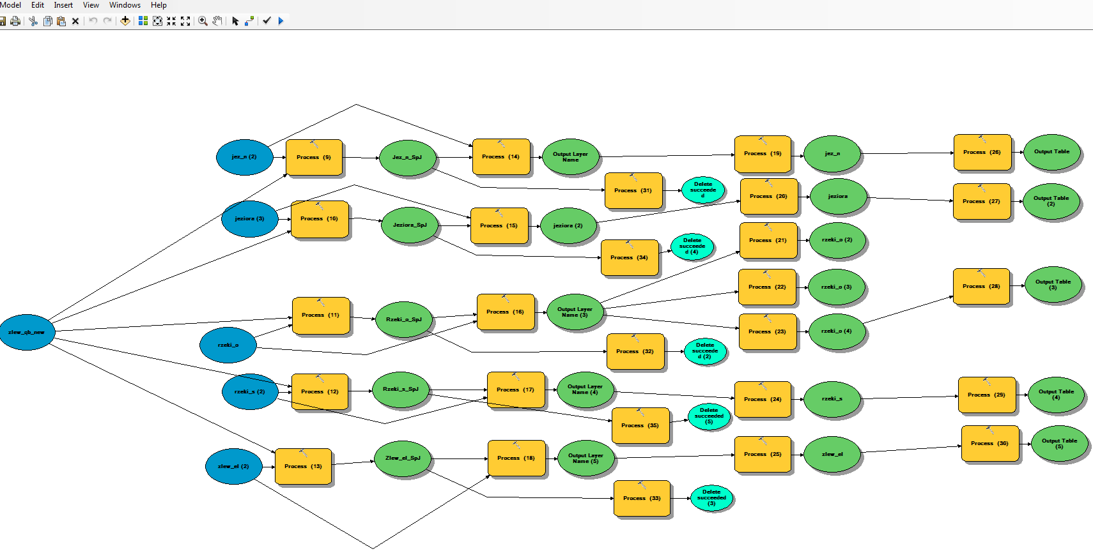Select the Process (14) tool box
Image resolution: width=1093 pixels, height=553 pixels.
501,156
